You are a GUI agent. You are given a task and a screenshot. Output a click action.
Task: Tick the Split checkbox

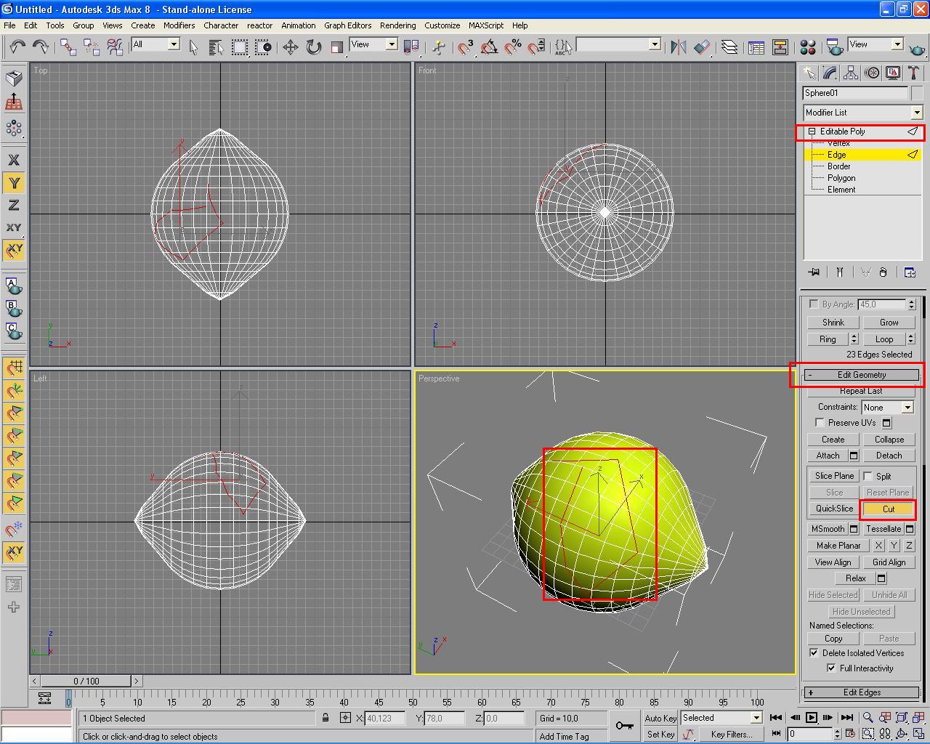coord(868,477)
